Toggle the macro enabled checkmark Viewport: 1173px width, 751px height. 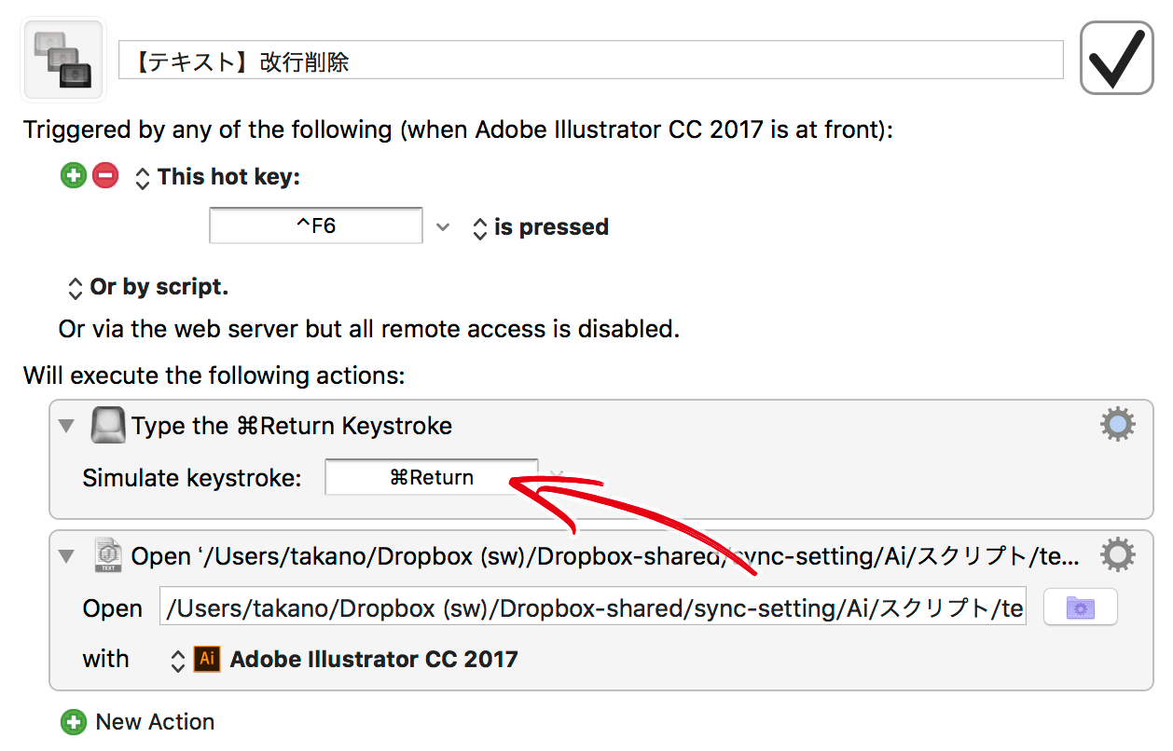pos(1116,58)
